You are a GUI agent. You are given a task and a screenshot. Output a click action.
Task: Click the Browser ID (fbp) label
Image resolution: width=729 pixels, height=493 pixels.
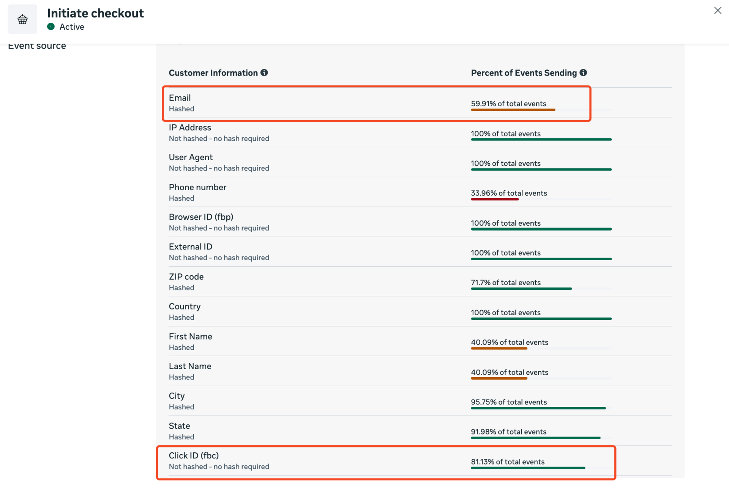coord(201,217)
